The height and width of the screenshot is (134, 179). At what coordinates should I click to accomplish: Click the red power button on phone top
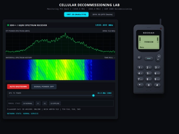pos(161,28)
